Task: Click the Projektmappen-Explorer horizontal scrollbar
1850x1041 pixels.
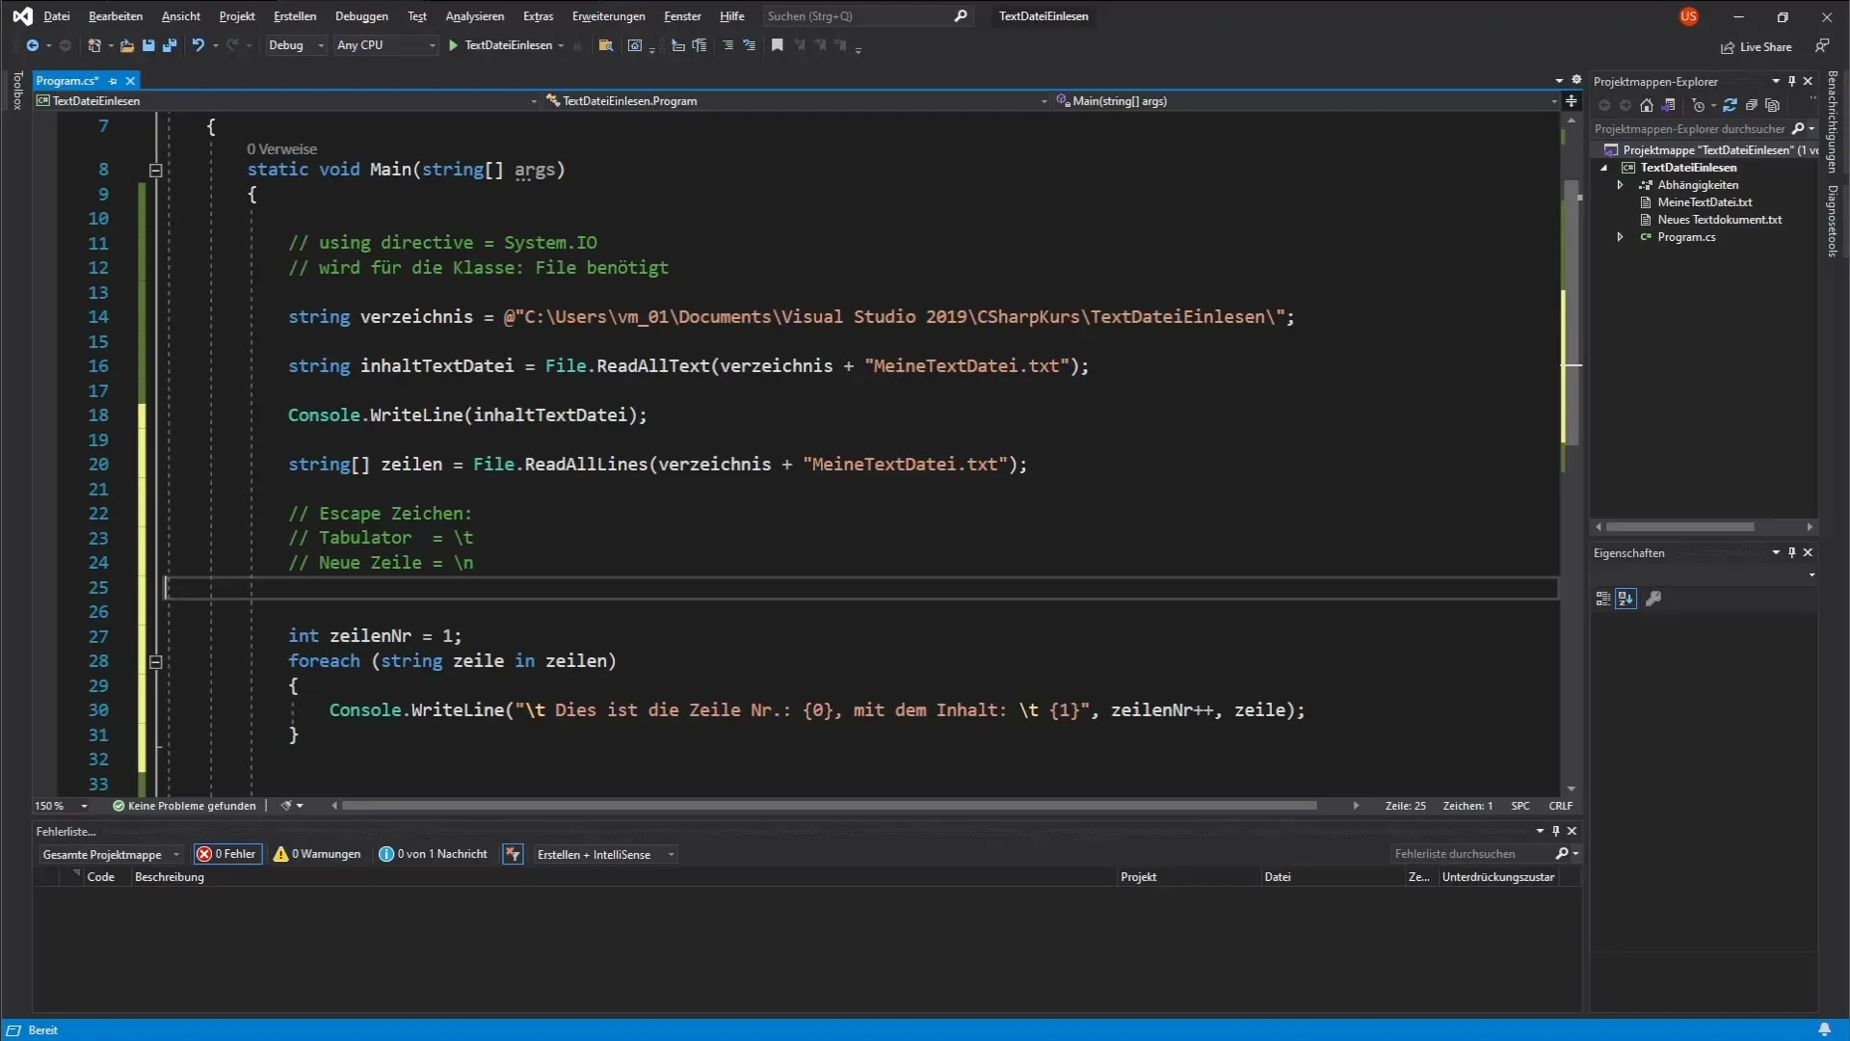Action: pos(1679,527)
